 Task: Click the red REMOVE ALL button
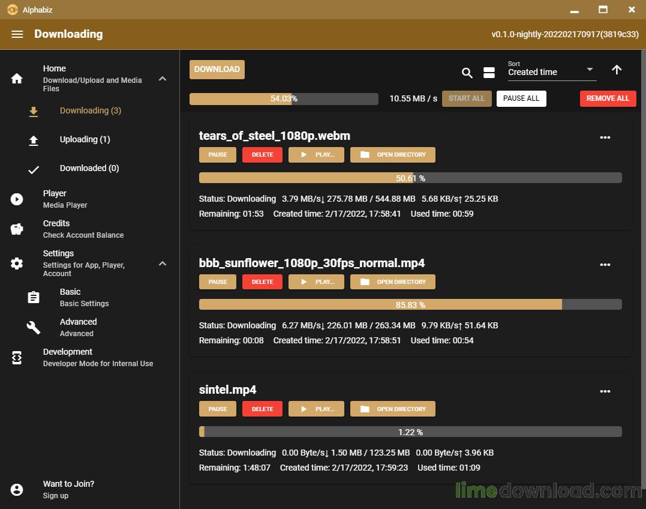608,98
